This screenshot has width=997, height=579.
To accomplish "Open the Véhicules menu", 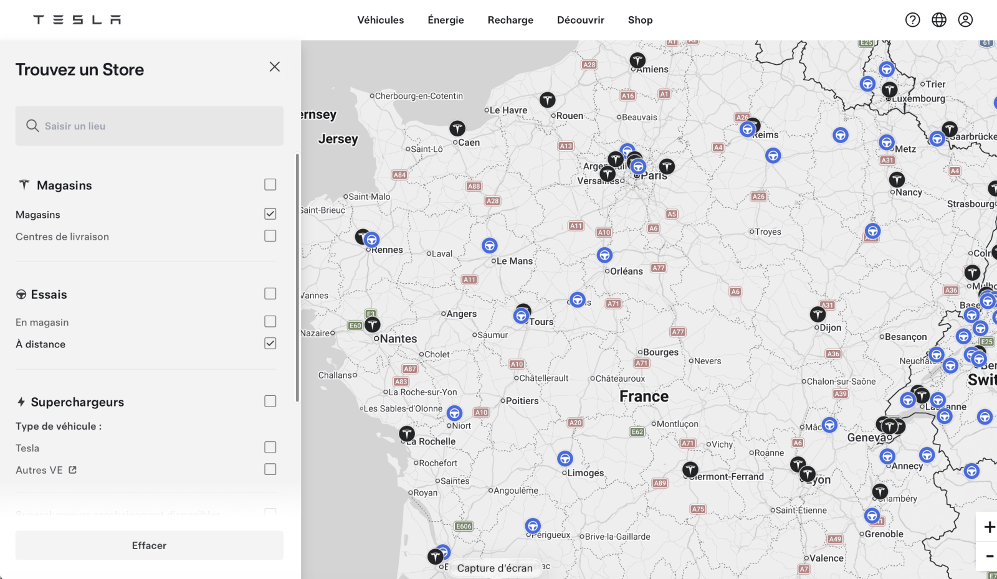I will (x=381, y=20).
